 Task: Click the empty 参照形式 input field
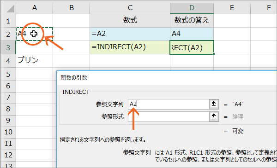click(x=169, y=116)
